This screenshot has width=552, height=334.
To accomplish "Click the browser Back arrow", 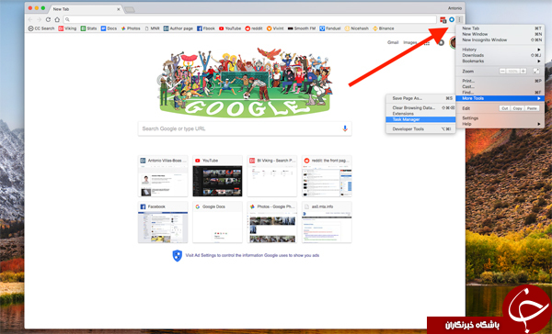I will click(x=30, y=19).
